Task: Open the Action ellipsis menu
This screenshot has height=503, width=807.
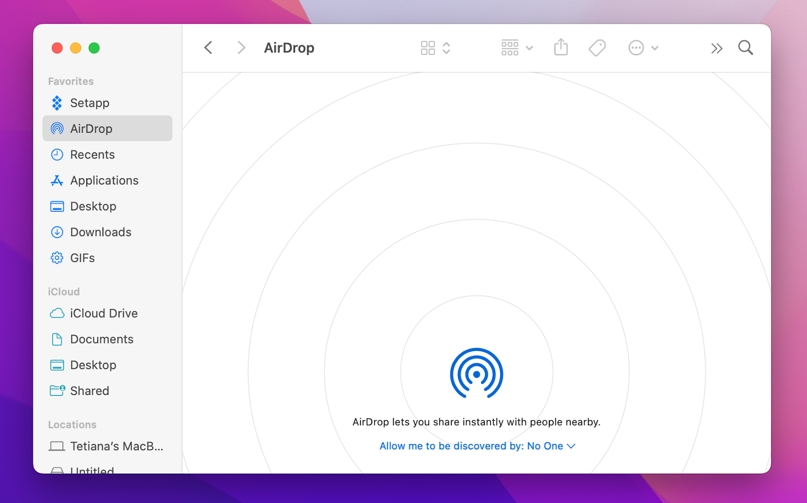Action: point(643,48)
